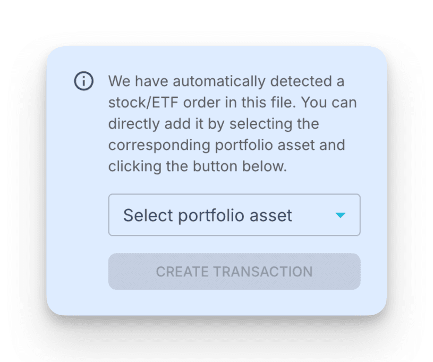Focus the portfolio asset selection field
Image resolution: width=433 pixels, height=362 pixels.
pyautogui.click(x=234, y=215)
